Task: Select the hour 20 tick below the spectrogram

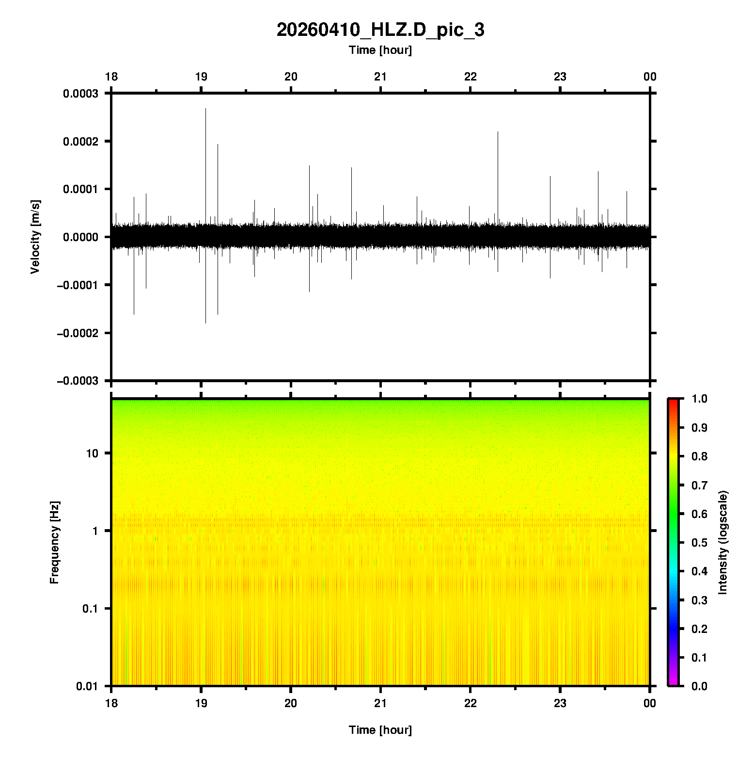Action: coord(291,703)
